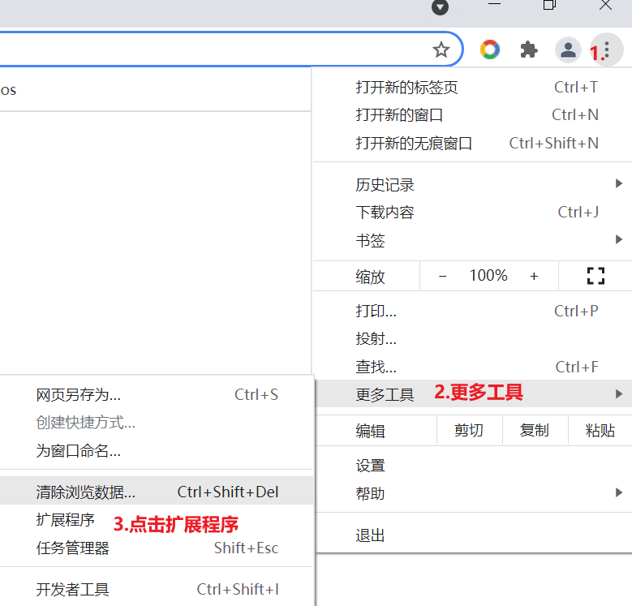Minimize the browser window
Viewport: 632px width, 606px height.
pyautogui.click(x=494, y=4)
